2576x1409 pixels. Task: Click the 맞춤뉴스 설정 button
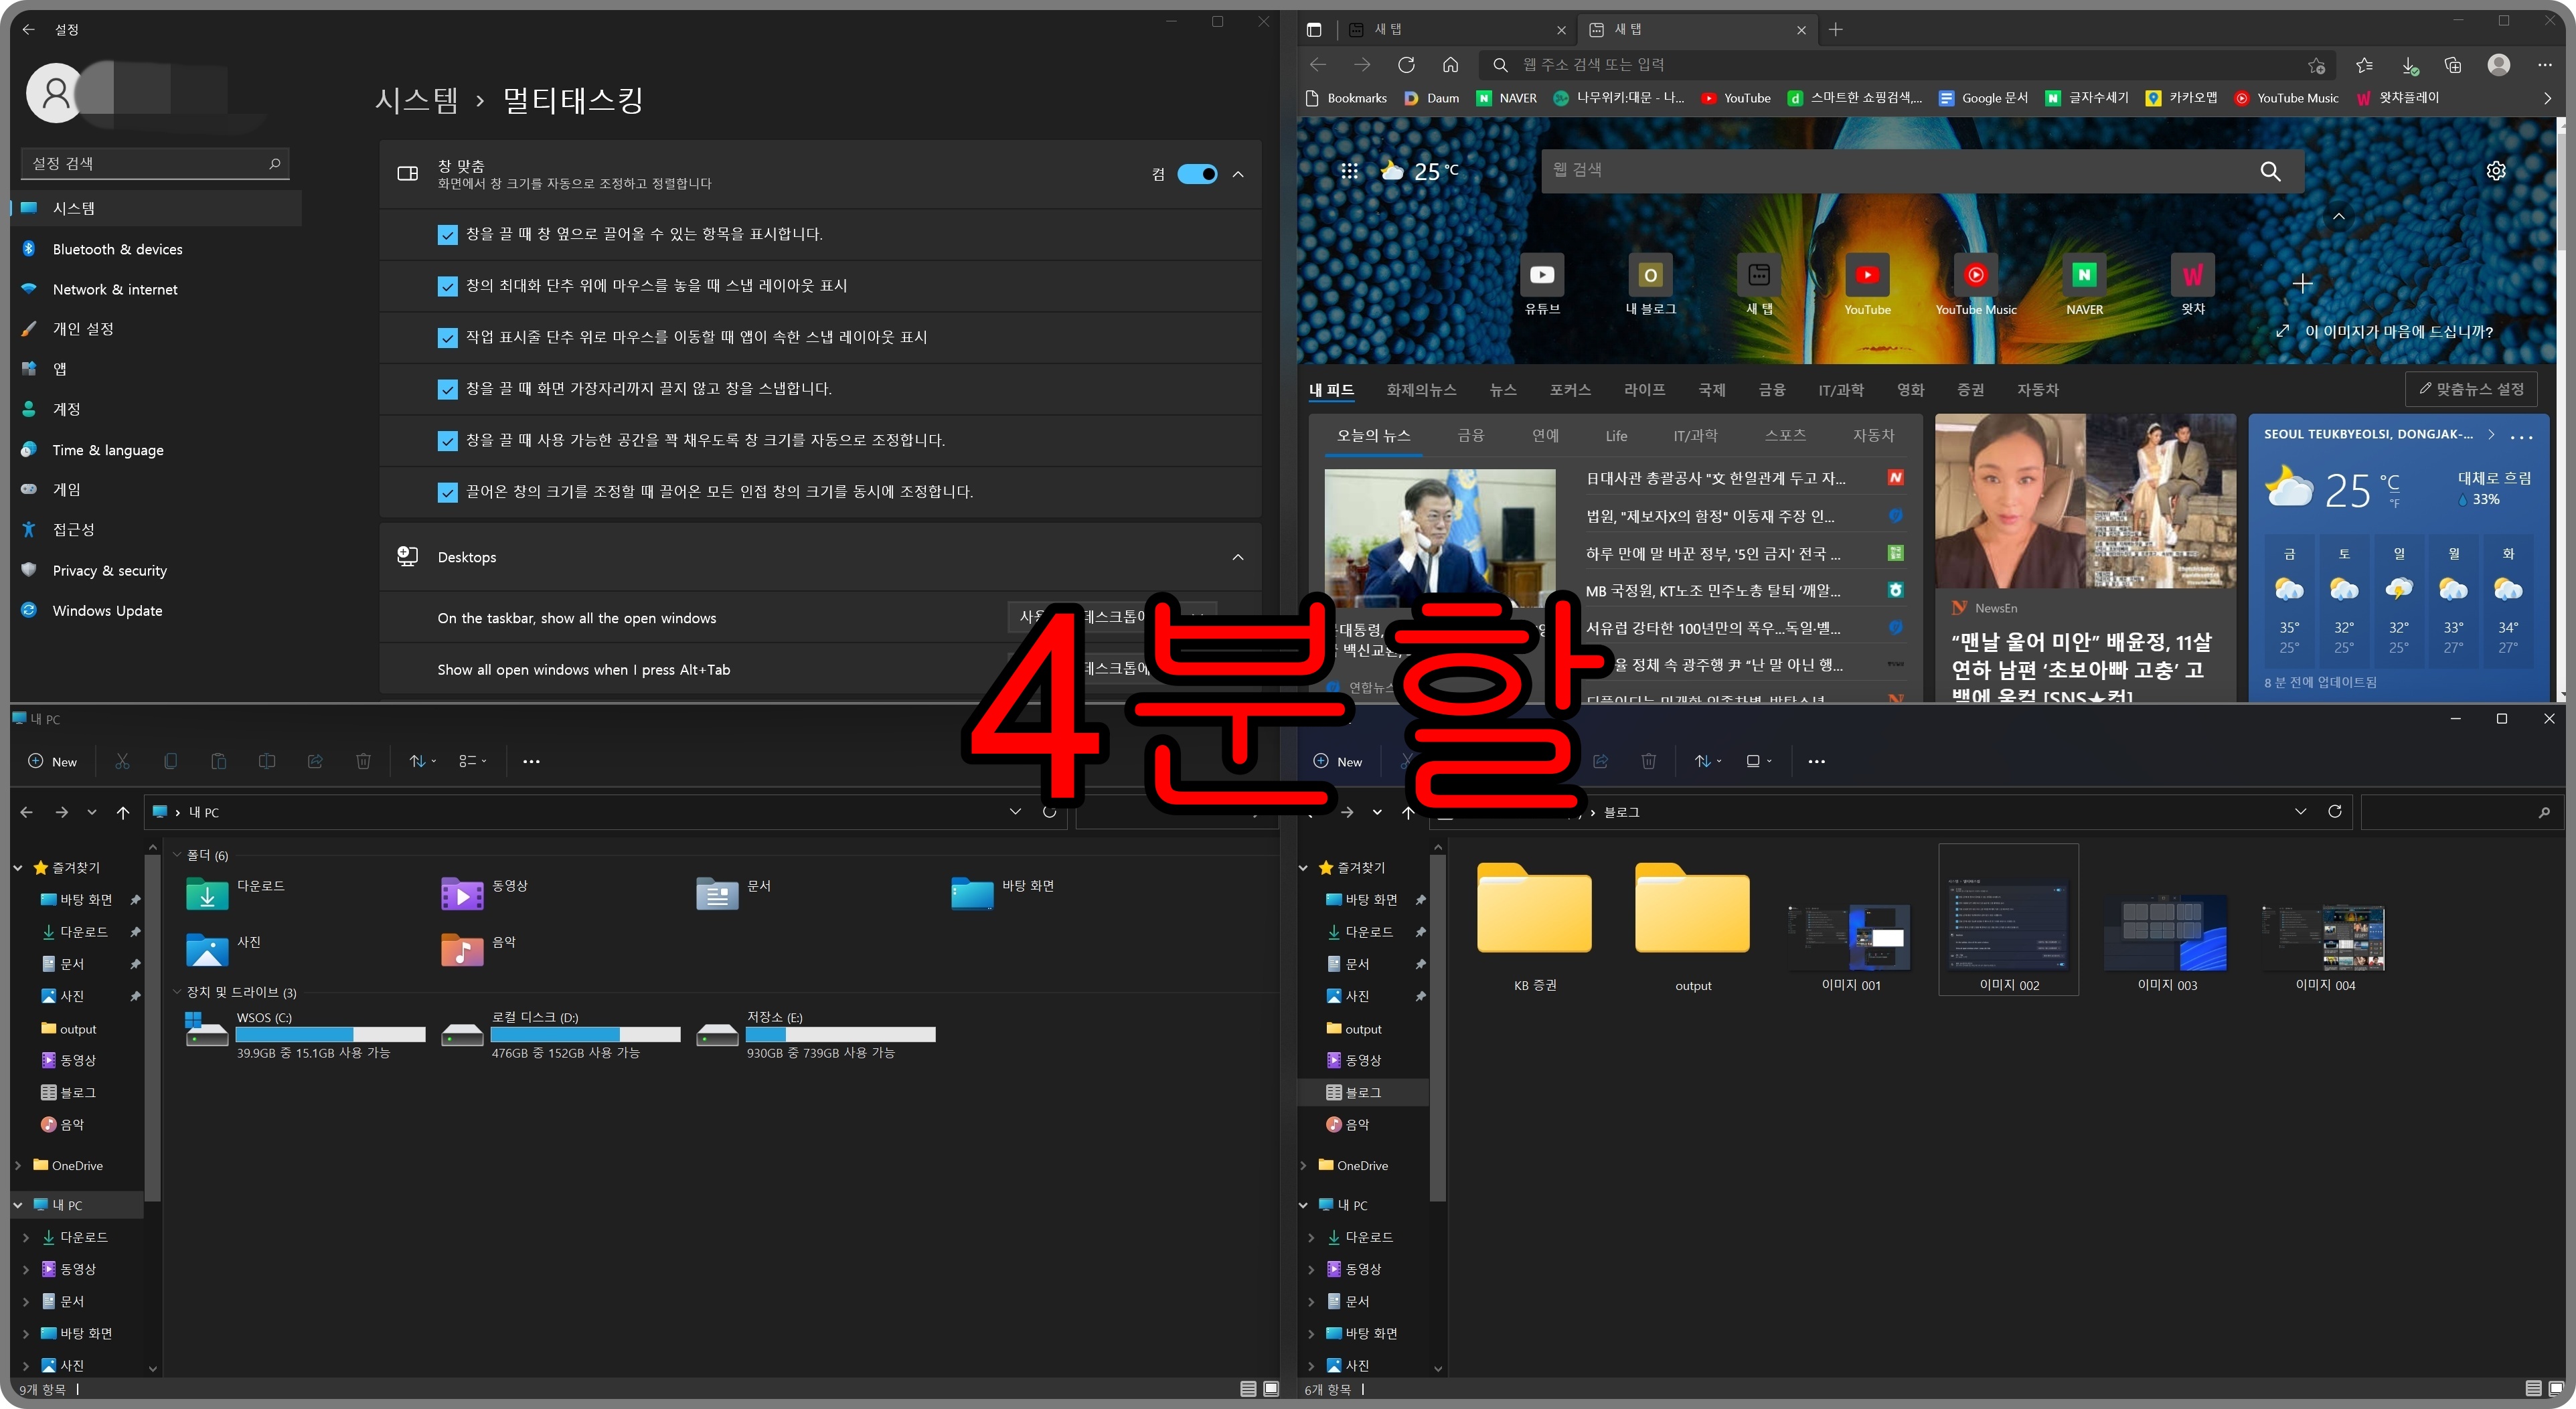2471,388
